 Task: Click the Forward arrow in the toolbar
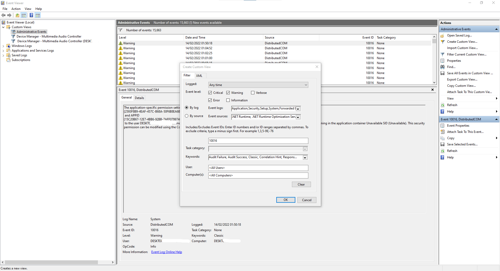point(9,15)
